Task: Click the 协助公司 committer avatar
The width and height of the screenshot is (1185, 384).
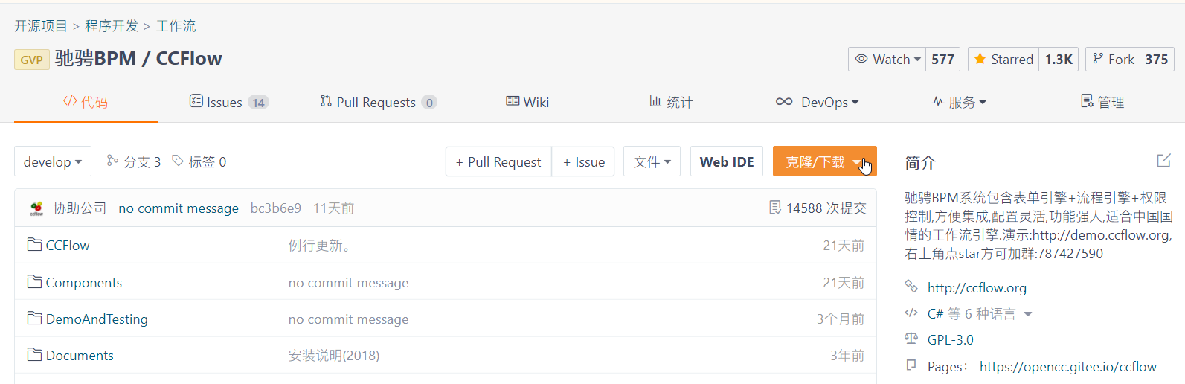Action: point(36,208)
